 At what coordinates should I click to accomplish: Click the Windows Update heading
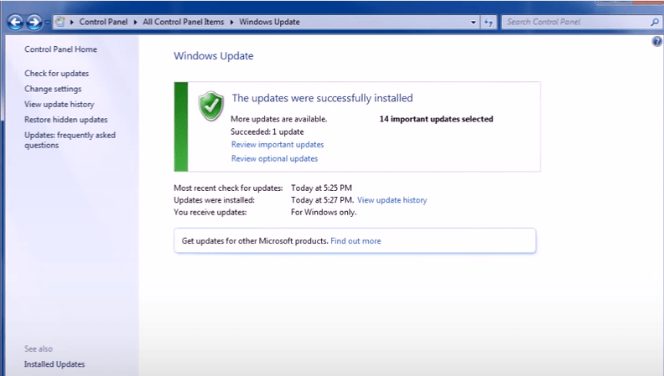pos(214,56)
